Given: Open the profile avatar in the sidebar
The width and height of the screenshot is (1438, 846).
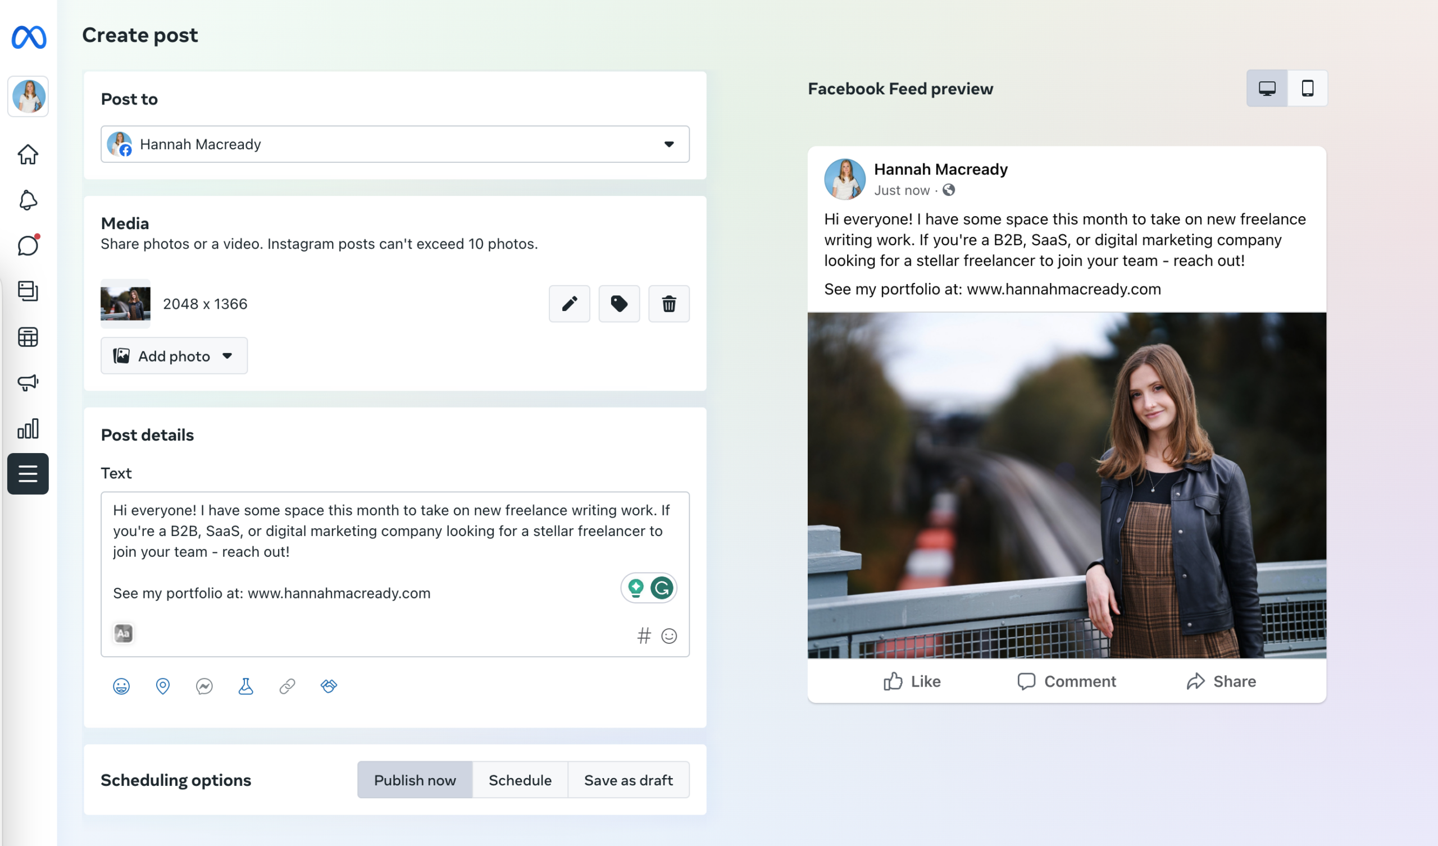Looking at the screenshot, I should 28,97.
